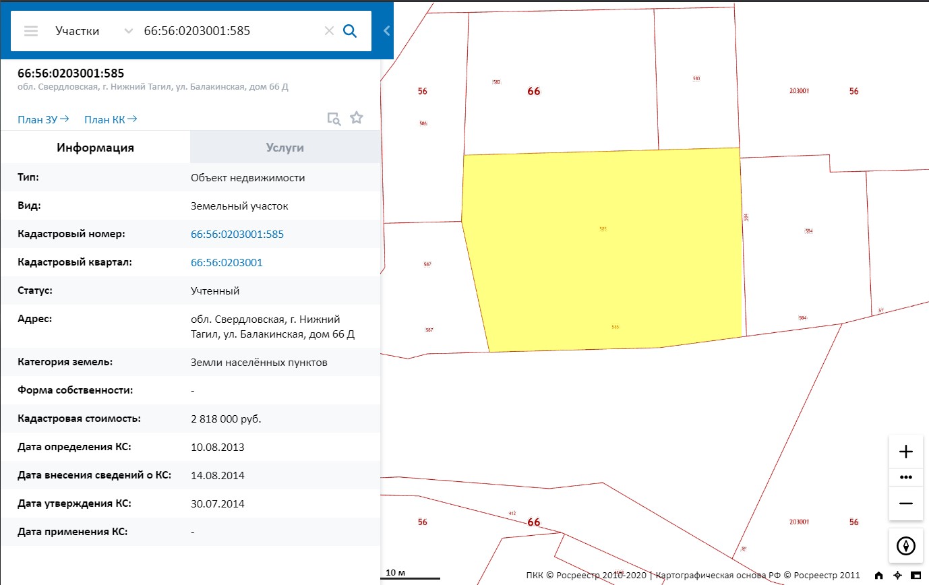Open cadastral quarter 66:56:0203001 link
The width and height of the screenshot is (929, 585).
click(x=227, y=263)
